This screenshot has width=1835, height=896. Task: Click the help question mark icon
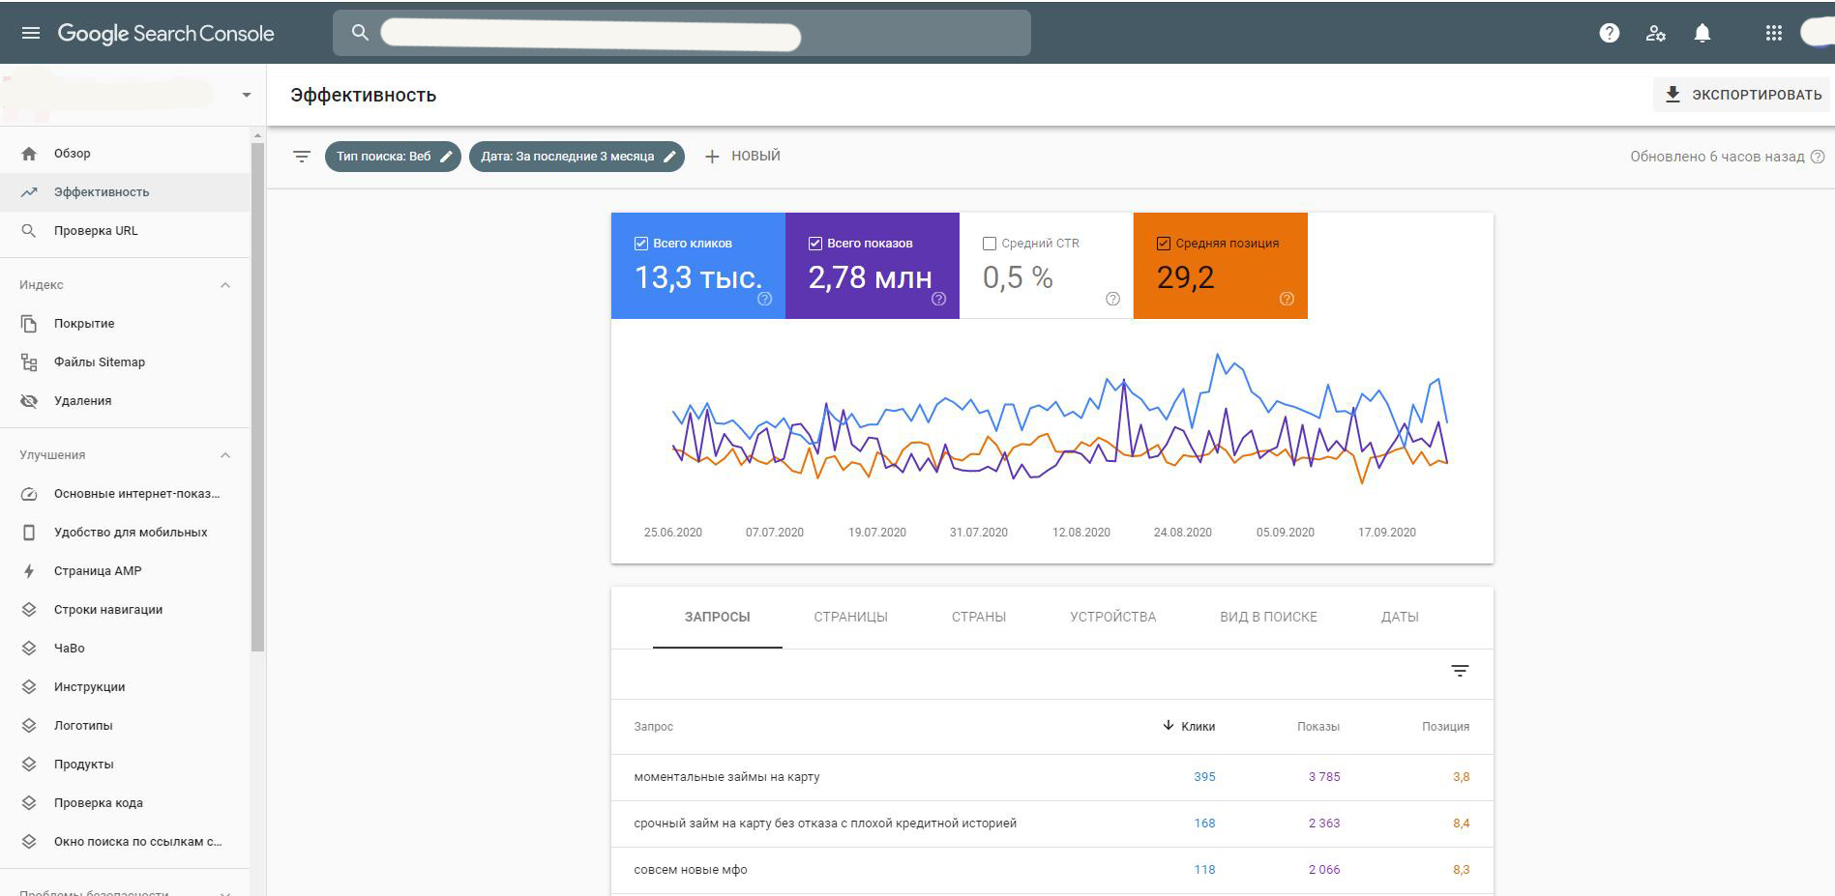coord(1609,33)
